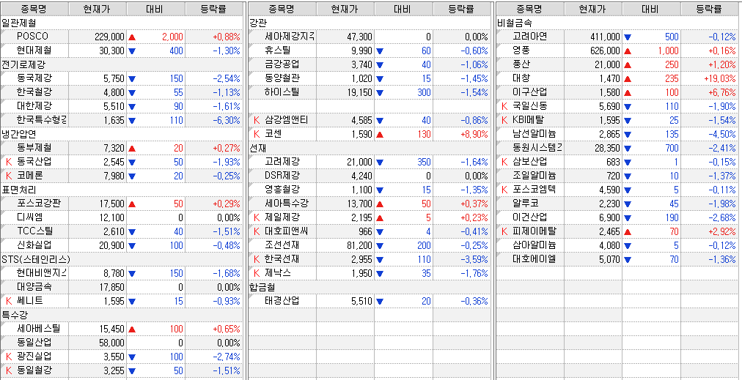The width and height of the screenshot is (742, 380).
Task: Select the TCC스틸 stock name
Action: pyautogui.click(x=34, y=231)
